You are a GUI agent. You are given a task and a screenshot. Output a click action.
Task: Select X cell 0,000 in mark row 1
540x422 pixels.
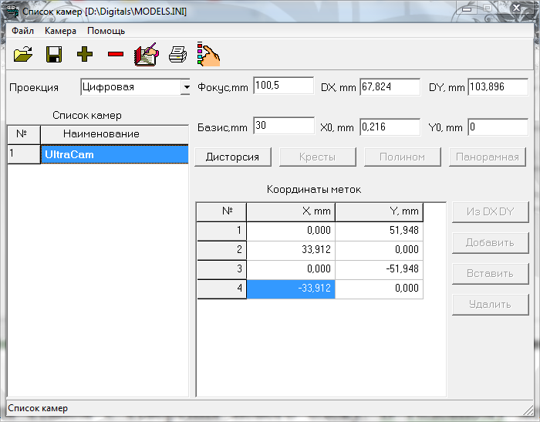(291, 231)
